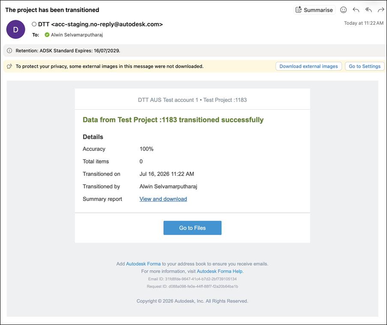
Task: Click the Summarise button
Action: coord(315,10)
